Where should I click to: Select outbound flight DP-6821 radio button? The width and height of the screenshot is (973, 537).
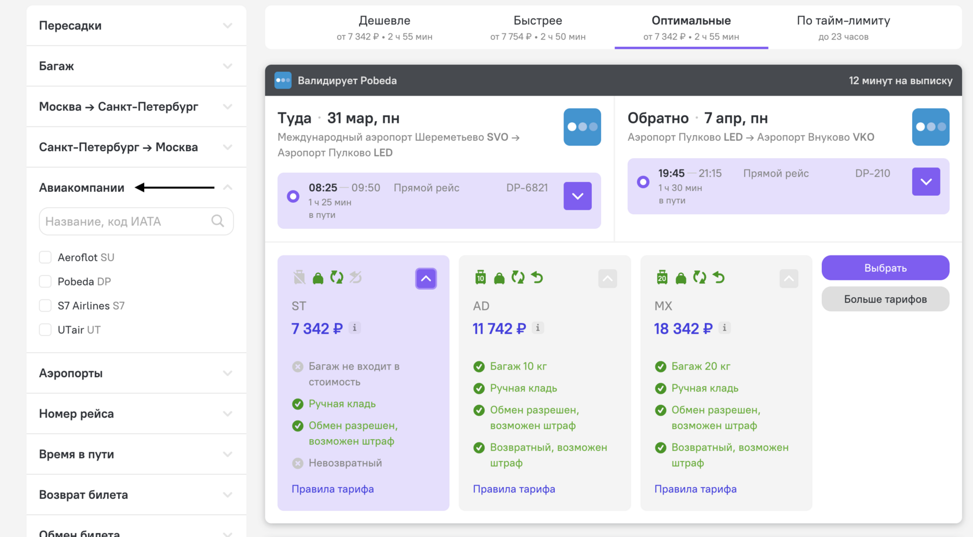[293, 196]
